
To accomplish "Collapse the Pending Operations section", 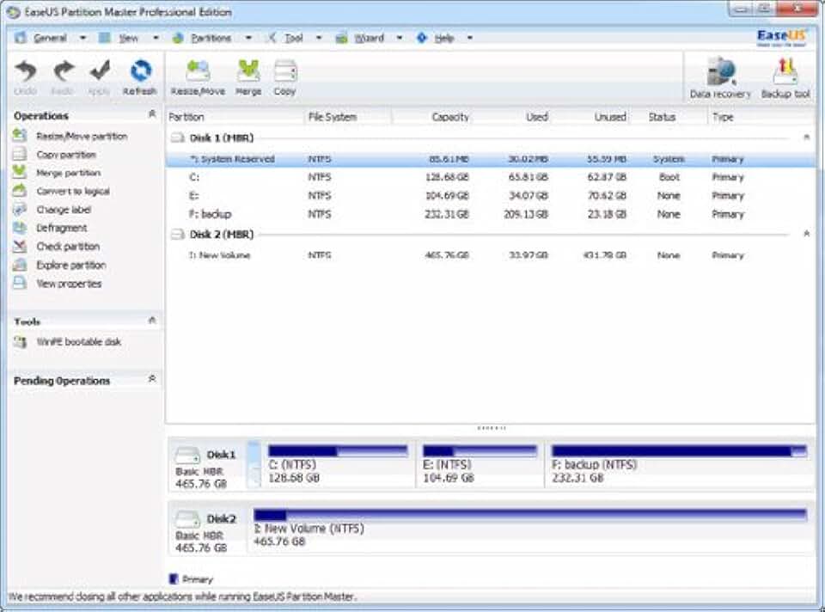I will (x=152, y=379).
